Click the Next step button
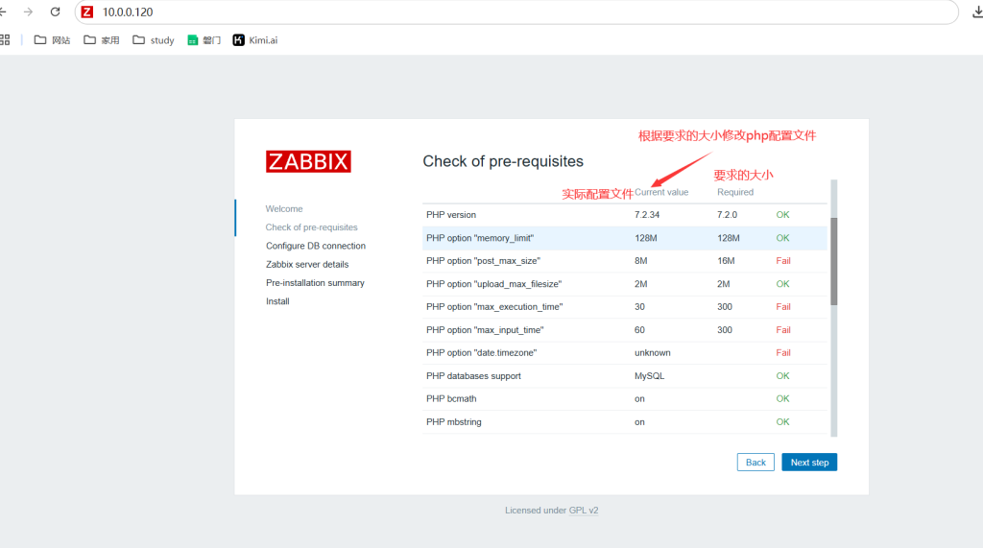 coord(809,463)
